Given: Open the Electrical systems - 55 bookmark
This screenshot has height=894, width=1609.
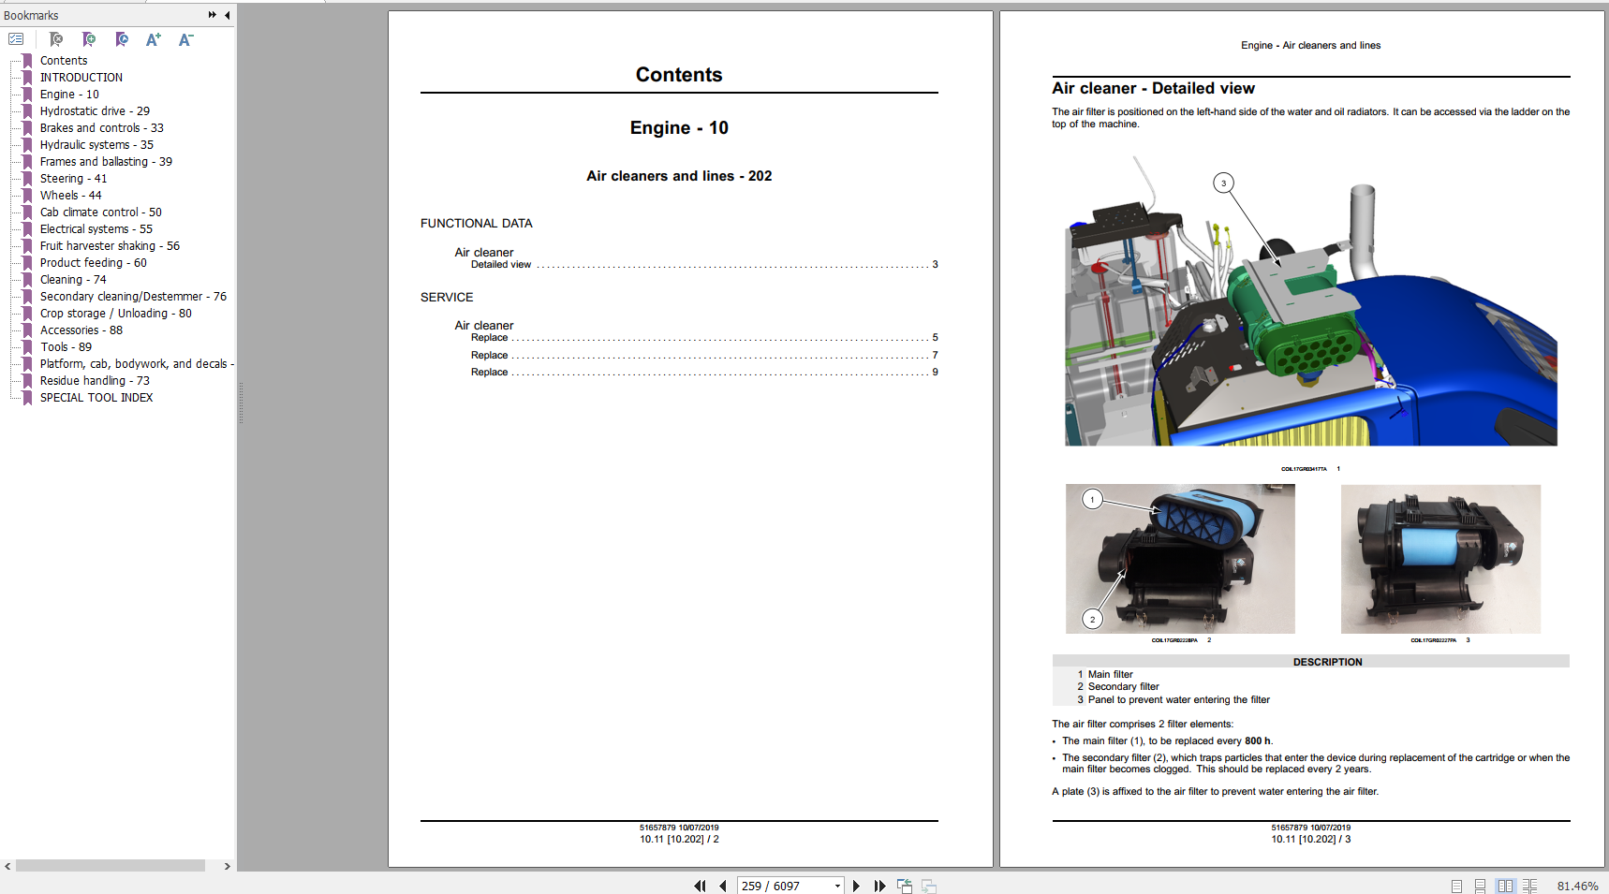Looking at the screenshot, I should coord(96,229).
